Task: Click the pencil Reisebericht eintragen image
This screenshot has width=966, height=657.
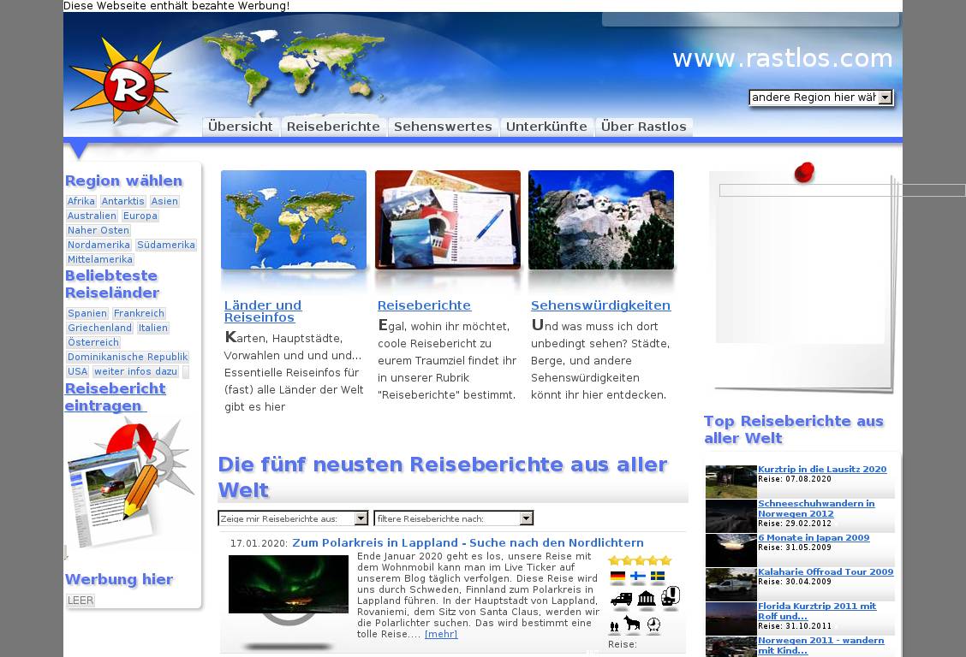Action: pos(130,481)
